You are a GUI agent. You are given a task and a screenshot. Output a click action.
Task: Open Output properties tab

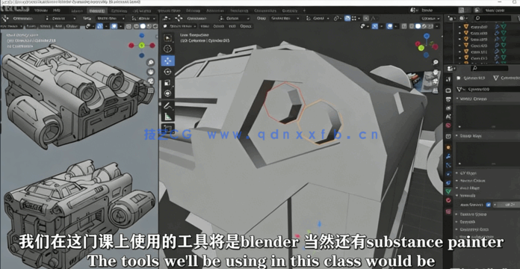click(448, 99)
